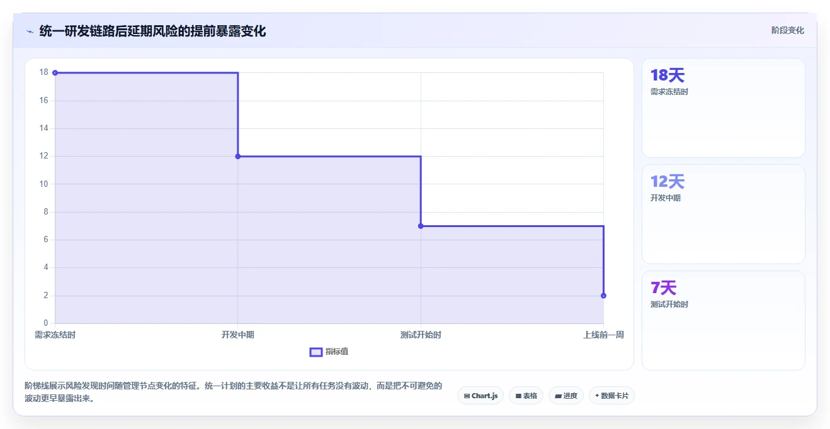Click the 7天 value in the third card

click(x=663, y=288)
